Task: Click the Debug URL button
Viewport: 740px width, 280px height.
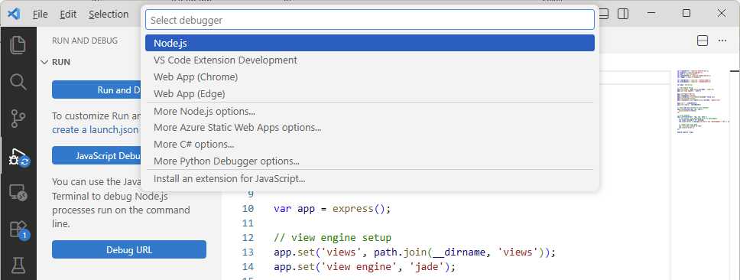Action: tap(129, 249)
